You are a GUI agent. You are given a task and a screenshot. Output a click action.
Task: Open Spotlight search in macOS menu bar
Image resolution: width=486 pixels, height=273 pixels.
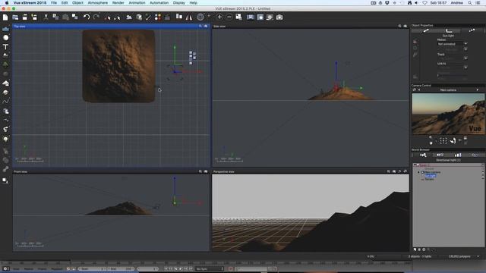[470, 3]
